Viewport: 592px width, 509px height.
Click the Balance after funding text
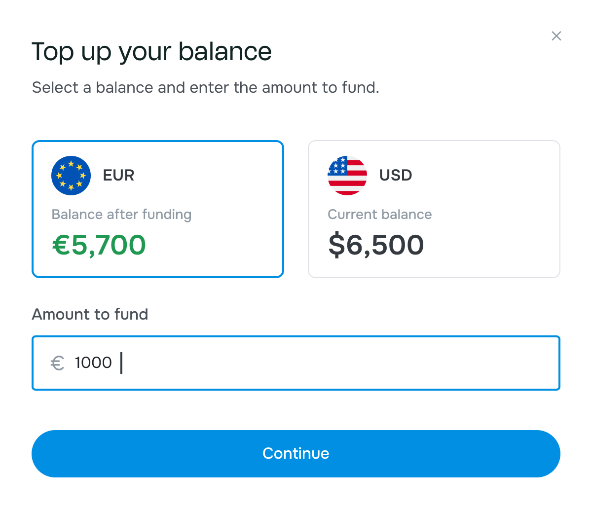click(x=121, y=214)
